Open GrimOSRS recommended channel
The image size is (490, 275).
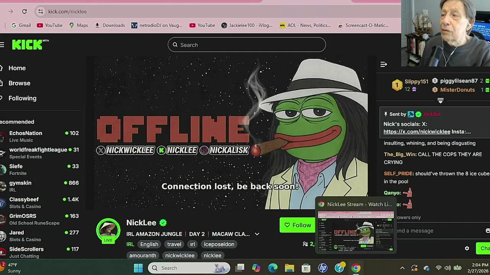pos(39,219)
